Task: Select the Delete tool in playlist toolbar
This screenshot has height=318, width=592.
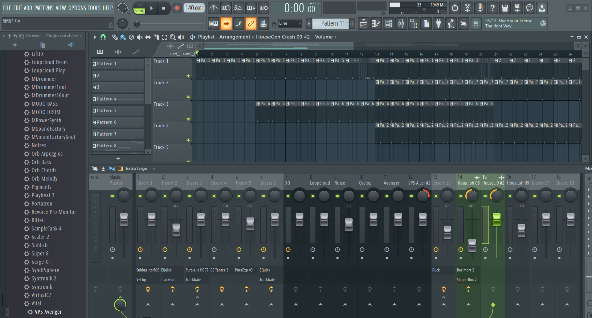Action: point(131,37)
